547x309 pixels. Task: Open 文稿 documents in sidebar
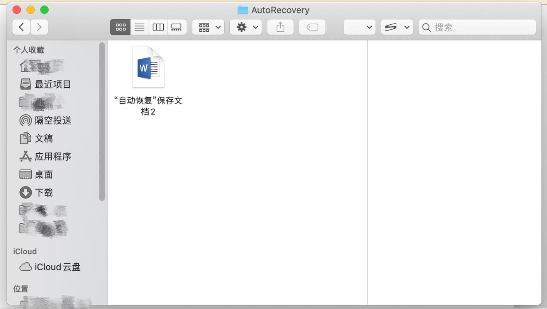pos(36,138)
